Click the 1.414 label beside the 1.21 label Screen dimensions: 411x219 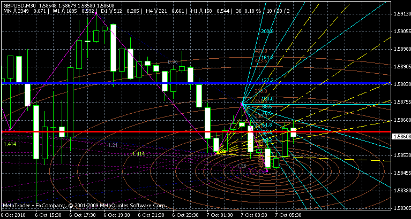tap(139, 154)
